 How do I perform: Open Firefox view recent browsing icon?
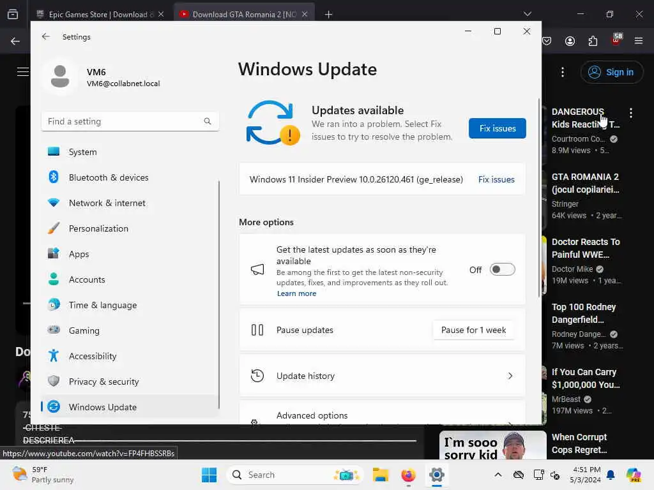pos(13,14)
